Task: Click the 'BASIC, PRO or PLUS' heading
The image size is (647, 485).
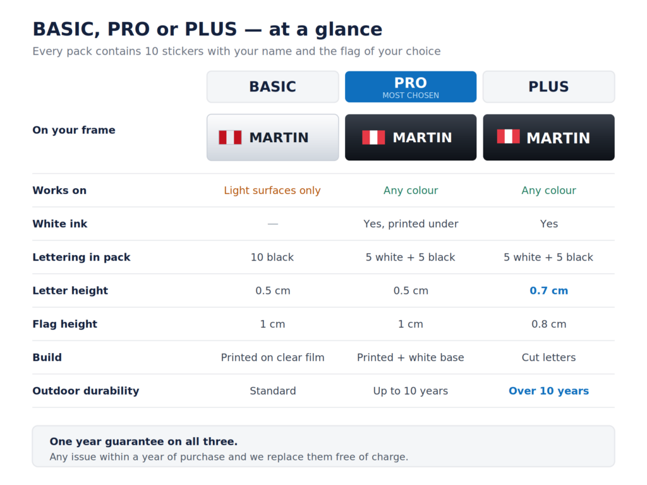Action: pos(207,29)
